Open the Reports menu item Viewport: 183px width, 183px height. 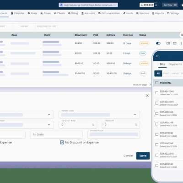tap(158, 13)
